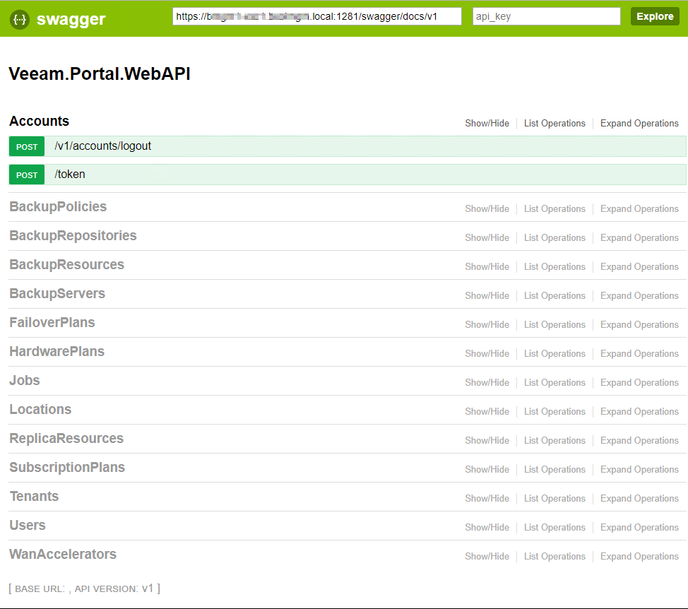This screenshot has height=609, width=688.
Task: Click POST badge for /token
Action: point(27,175)
